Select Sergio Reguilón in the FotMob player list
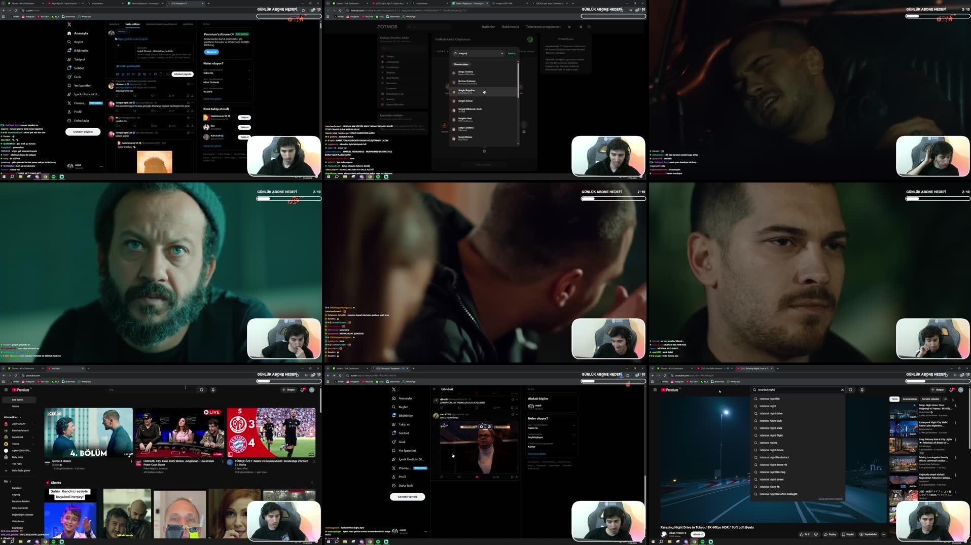This screenshot has height=545, width=971. point(484,92)
